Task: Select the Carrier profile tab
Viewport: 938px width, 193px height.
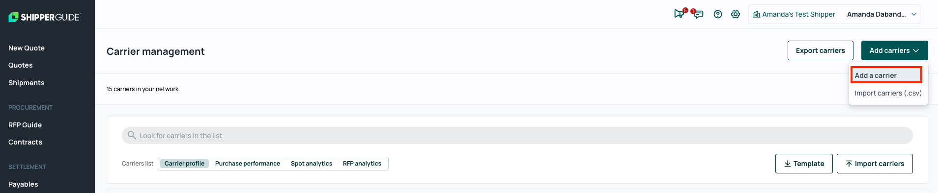Action: [x=184, y=164]
